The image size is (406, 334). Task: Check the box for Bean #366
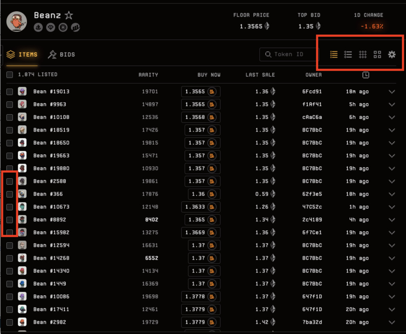(10, 194)
